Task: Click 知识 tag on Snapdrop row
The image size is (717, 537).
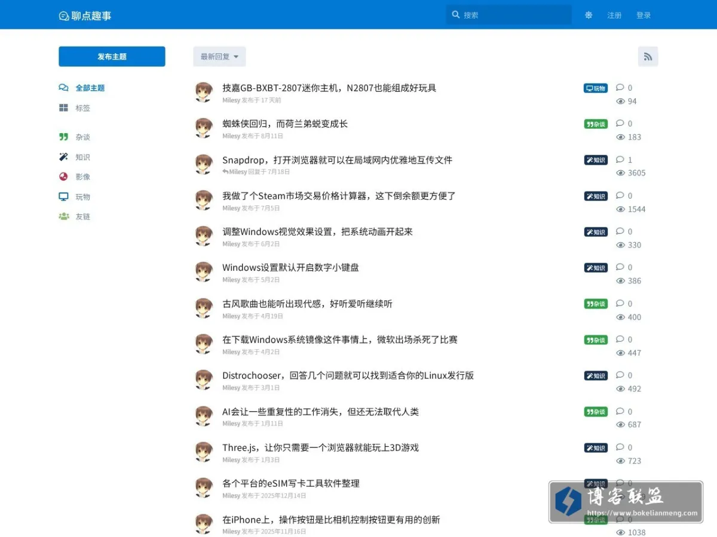Action: click(596, 160)
